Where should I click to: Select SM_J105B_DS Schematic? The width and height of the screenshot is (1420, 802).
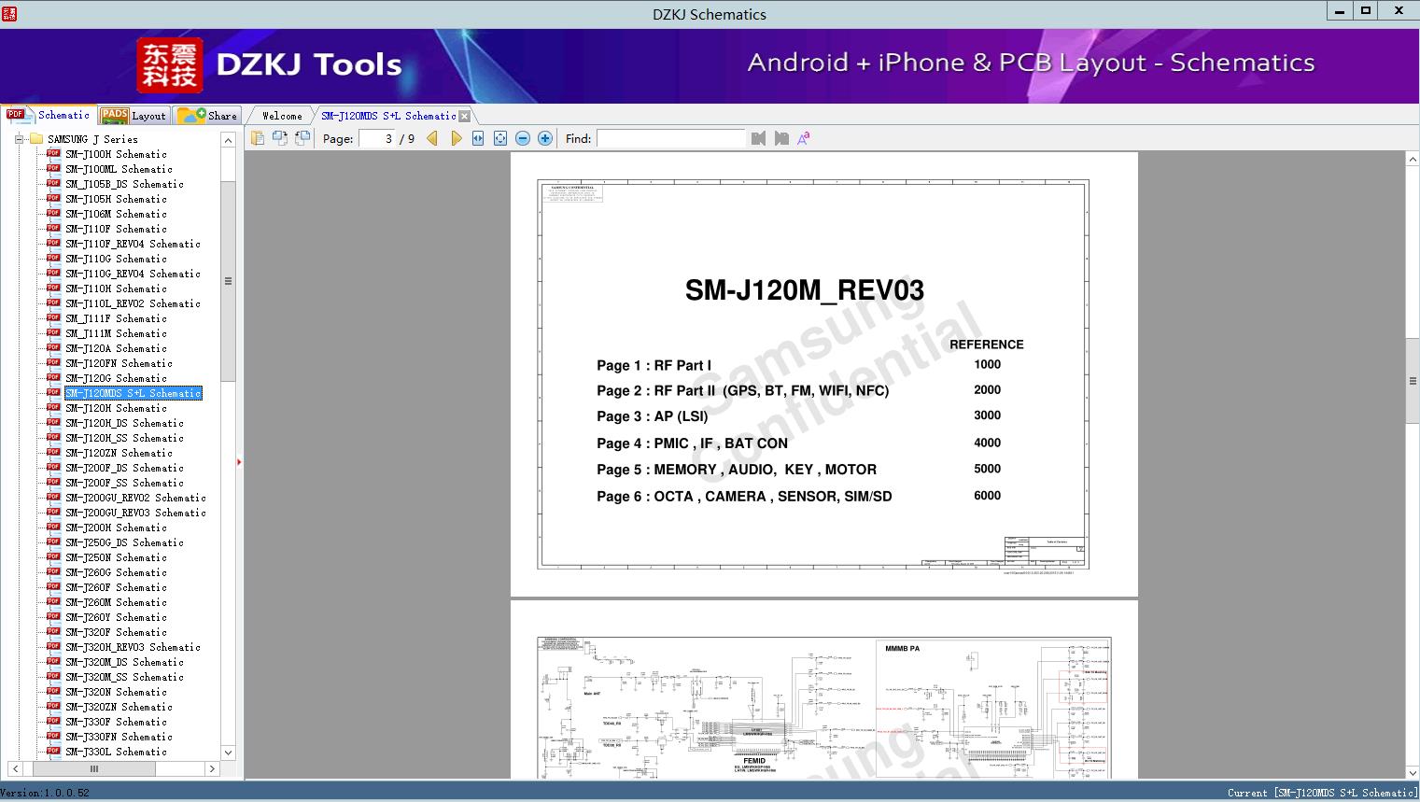tap(124, 184)
